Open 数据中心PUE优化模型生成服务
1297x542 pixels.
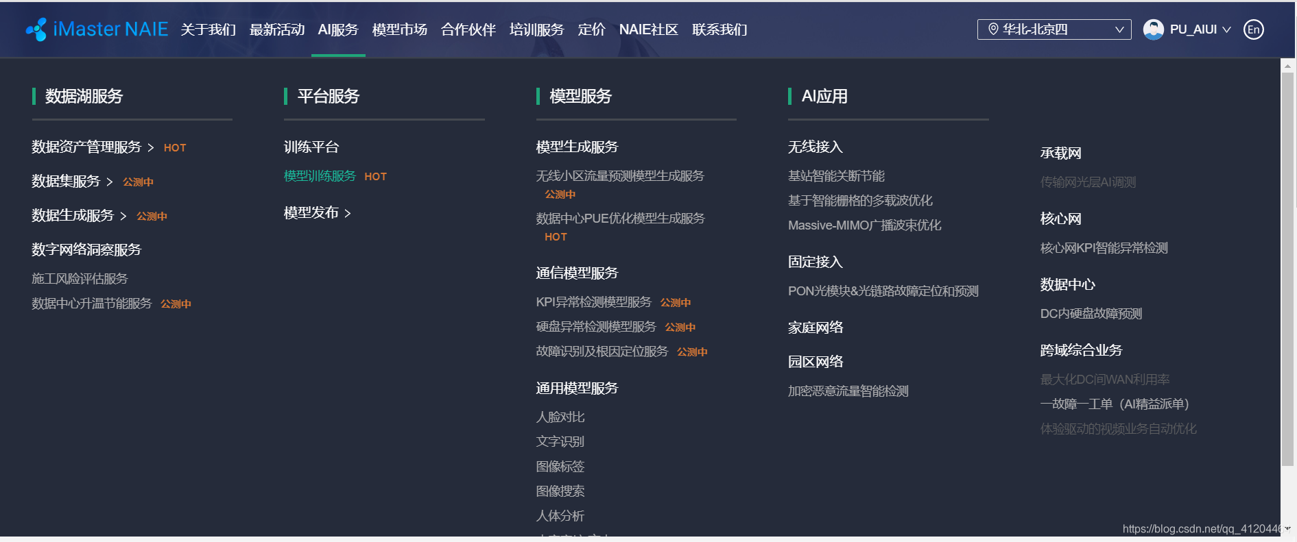point(620,219)
